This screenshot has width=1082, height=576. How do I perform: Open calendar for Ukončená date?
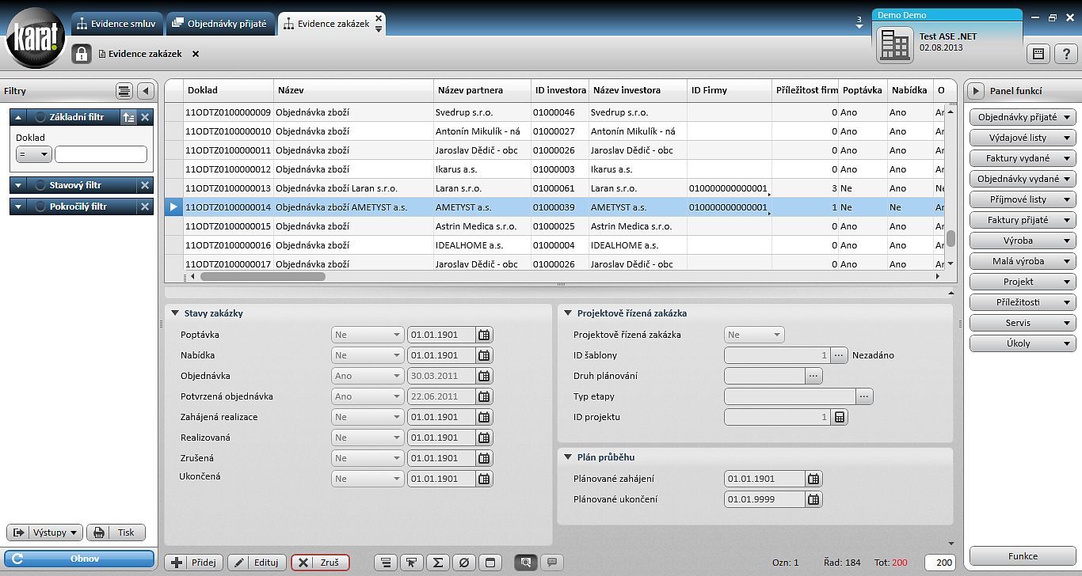coord(484,479)
